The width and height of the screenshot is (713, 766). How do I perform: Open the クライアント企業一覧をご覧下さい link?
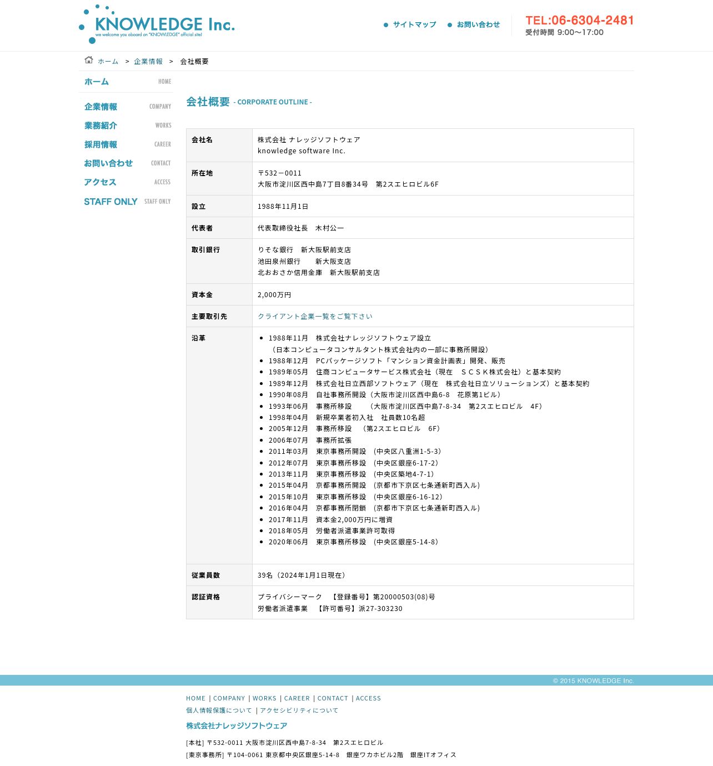tap(315, 317)
